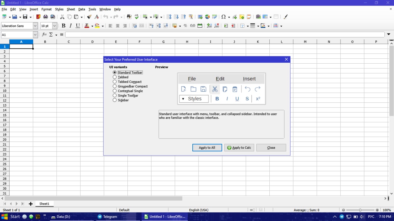
Task: Click the Formula input line field
Action: pos(225,35)
